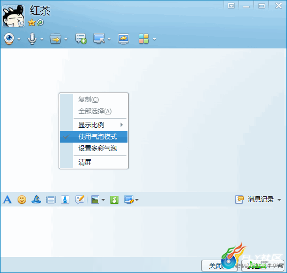Start a video call with webcam icon
Image resolution: width=287 pixels, height=273 pixels.
pos(9,38)
